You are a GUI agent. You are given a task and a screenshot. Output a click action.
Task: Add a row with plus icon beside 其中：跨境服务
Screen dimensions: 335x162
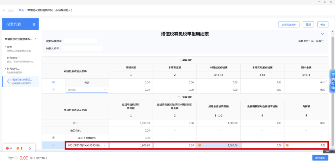coord(53,137)
